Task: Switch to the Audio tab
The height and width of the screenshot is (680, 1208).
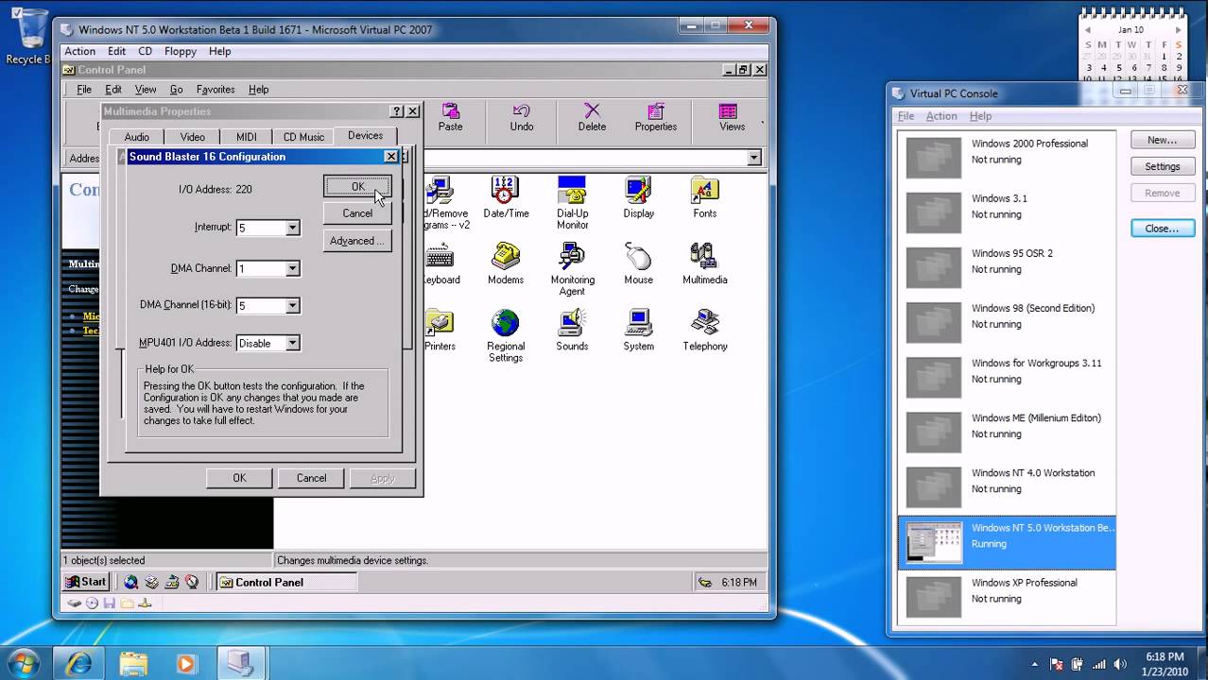Action: [x=137, y=137]
